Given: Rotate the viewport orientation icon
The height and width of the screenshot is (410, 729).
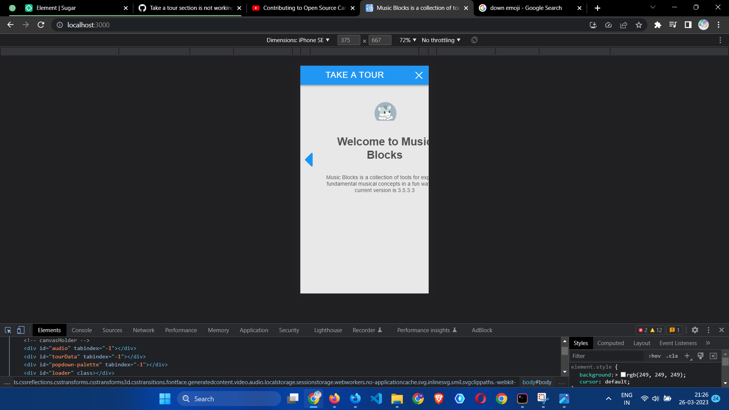Looking at the screenshot, I should 474,40.
